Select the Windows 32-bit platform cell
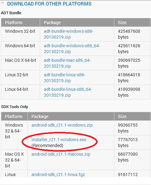This screenshot has height=185, width=151. pos(20,34)
